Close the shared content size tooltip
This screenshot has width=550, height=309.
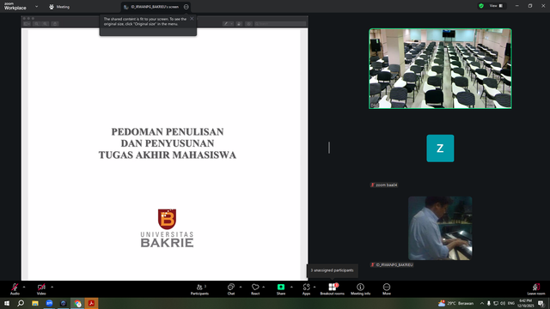pos(192,19)
